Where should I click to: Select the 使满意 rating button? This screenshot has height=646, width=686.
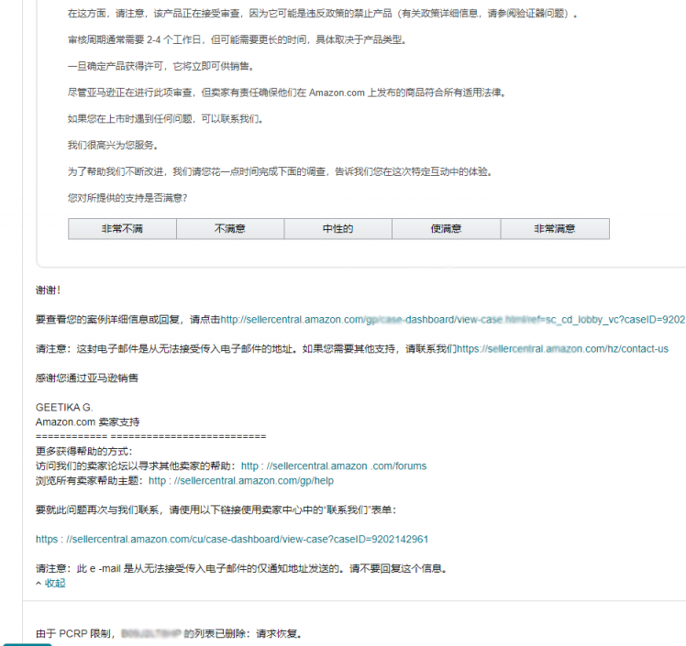[447, 228]
